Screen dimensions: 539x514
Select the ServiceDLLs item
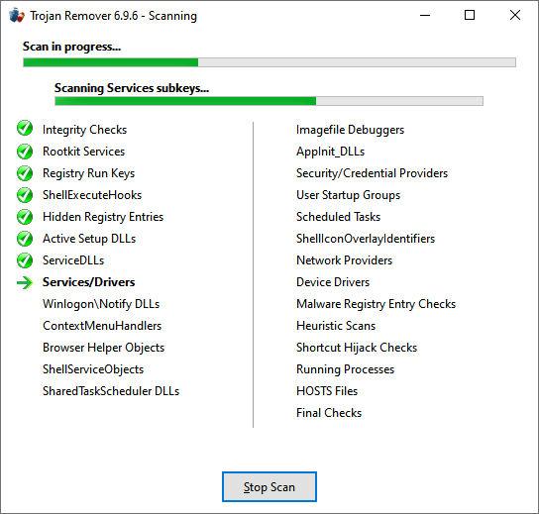pos(73,260)
